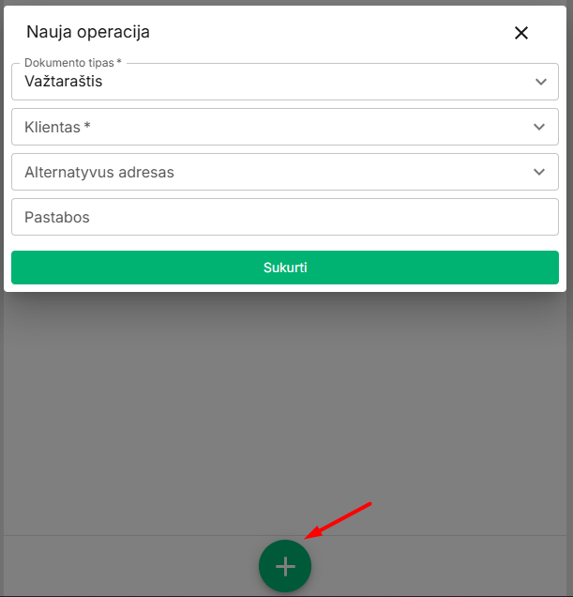Image resolution: width=573 pixels, height=597 pixels.
Task: Click the Klientas placeholder label
Action: [57, 127]
